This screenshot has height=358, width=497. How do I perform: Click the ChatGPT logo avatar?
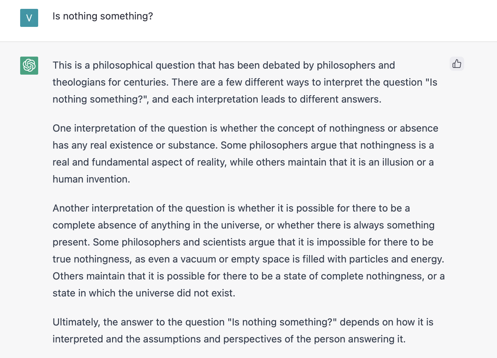[29, 66]
